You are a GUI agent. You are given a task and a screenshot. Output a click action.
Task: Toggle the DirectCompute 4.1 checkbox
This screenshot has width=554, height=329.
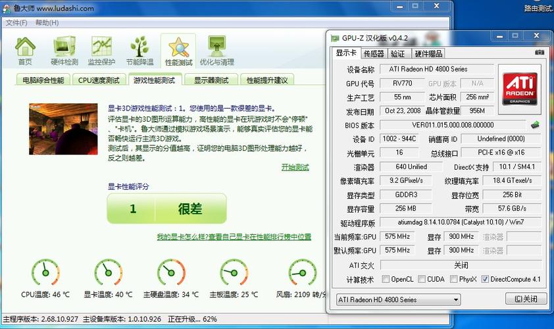(x=485, y=279)
